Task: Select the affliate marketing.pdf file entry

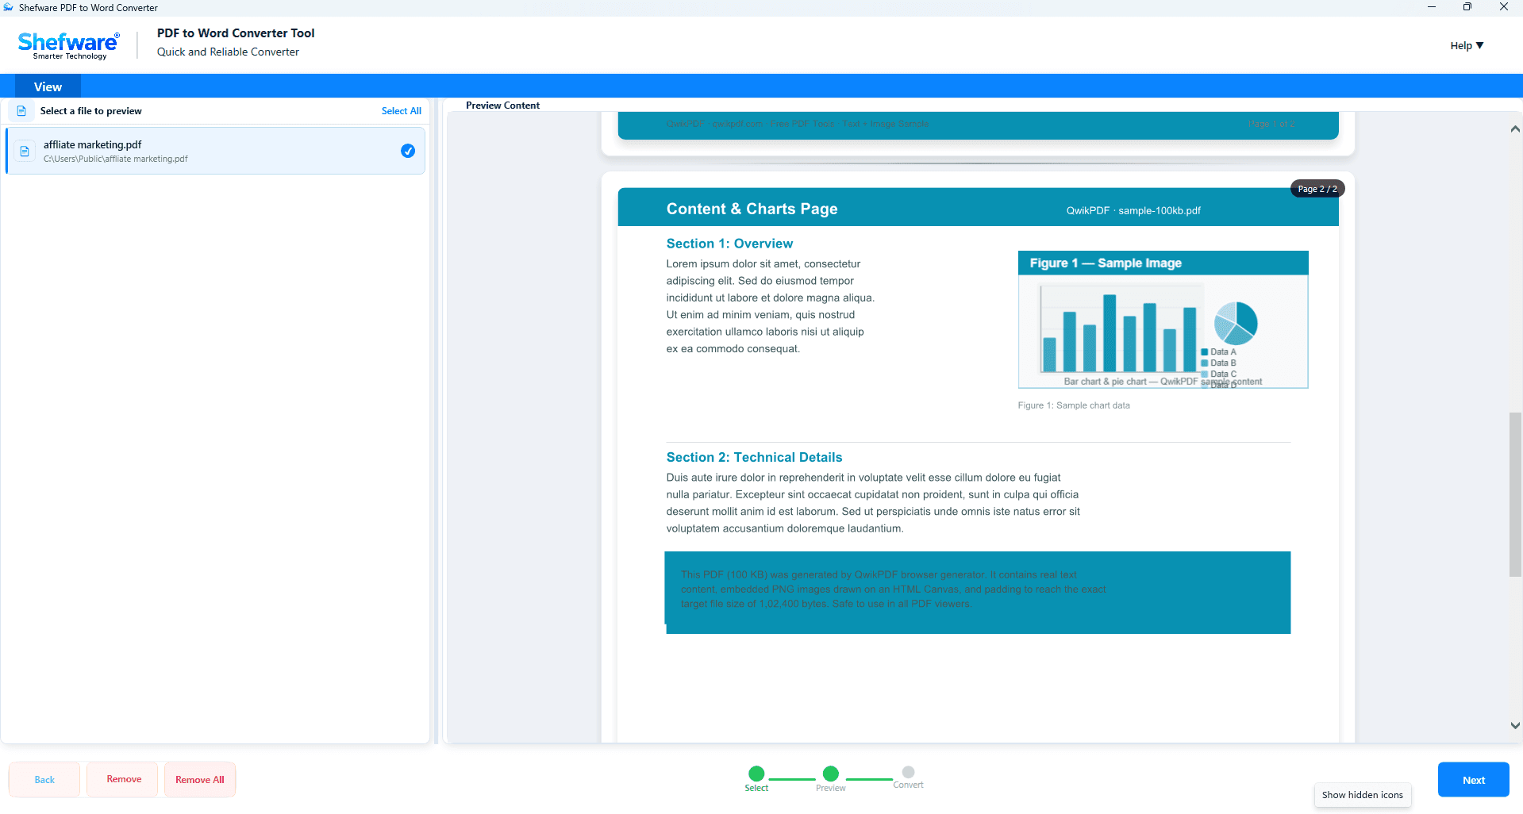Action: (215, 151)
